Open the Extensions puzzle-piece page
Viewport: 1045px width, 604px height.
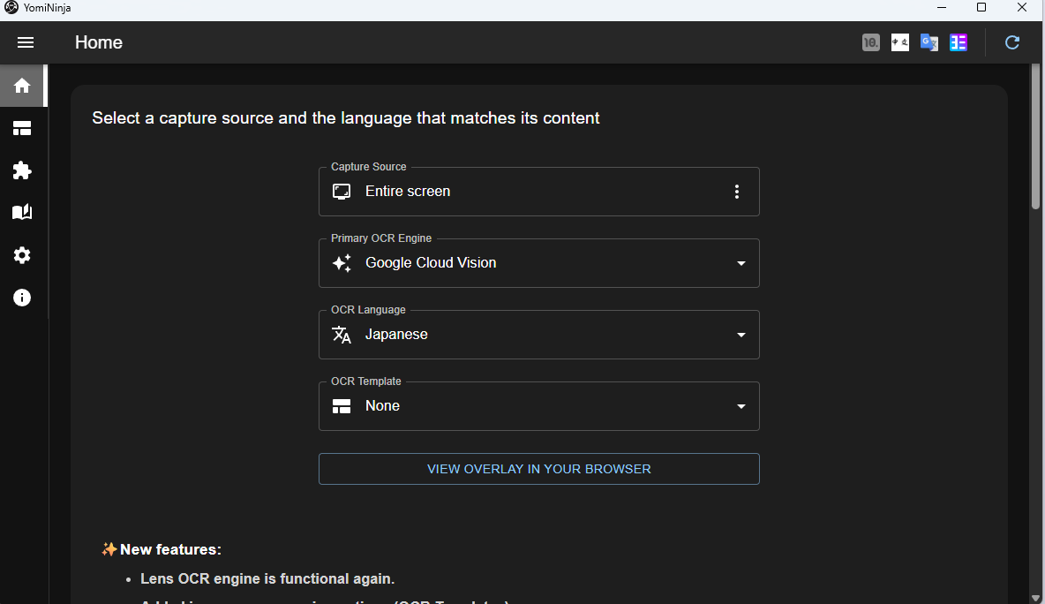tap(22, 170)
